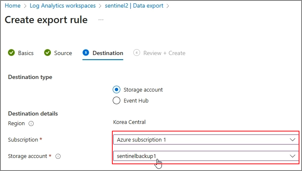
Task: Go to the Review + Create tab
Action: pyautogui.click(x=164, y=53)
